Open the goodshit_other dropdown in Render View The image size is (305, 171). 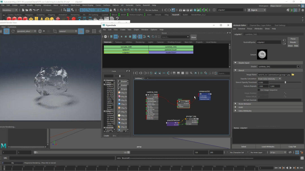[x=26, y=31]
